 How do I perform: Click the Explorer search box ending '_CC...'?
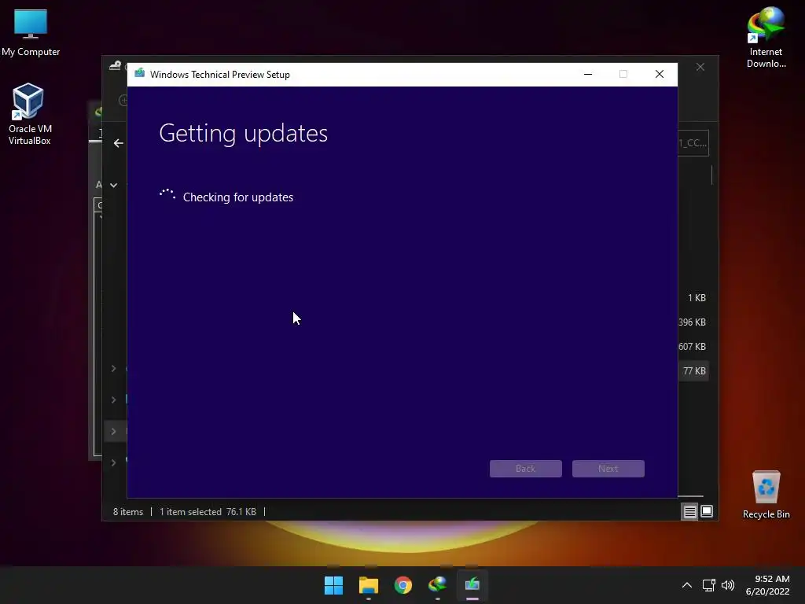coord(693,143)
